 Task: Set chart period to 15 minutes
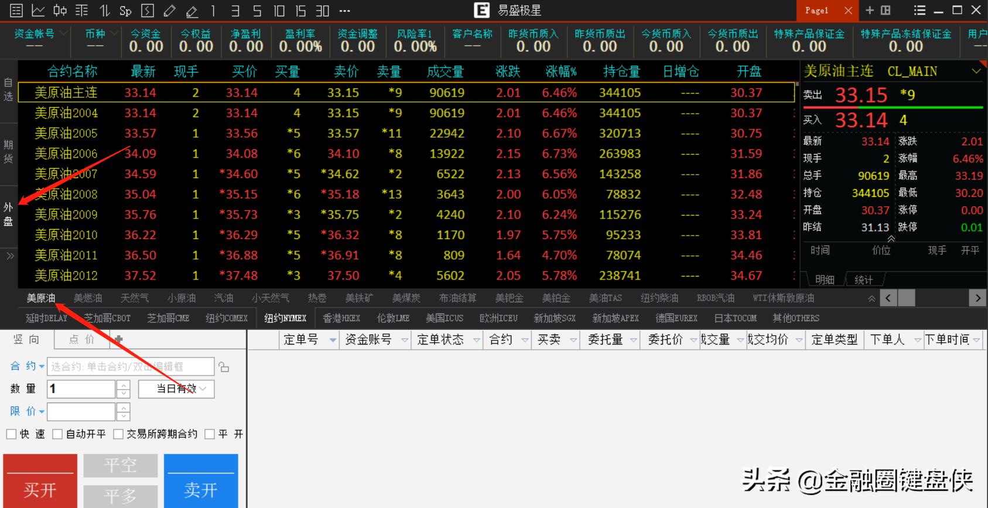tap(300, 11)
